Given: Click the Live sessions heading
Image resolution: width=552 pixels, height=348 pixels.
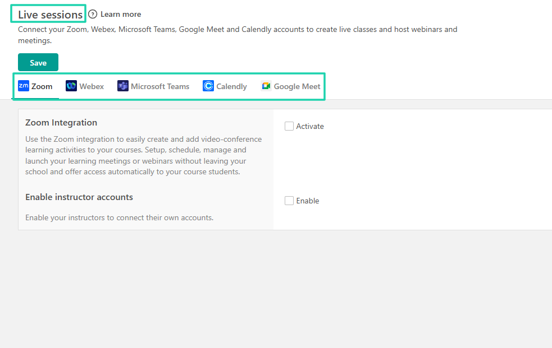Looking at the screenshot, I should [50, 15].
